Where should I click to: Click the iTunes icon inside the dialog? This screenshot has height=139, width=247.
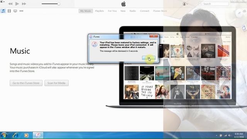coord(95,44)
